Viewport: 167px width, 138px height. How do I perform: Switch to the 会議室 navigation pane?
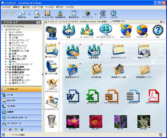21,112
